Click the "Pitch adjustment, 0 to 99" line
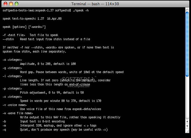This screenshot has height=138, width=191. coord(52,92)
